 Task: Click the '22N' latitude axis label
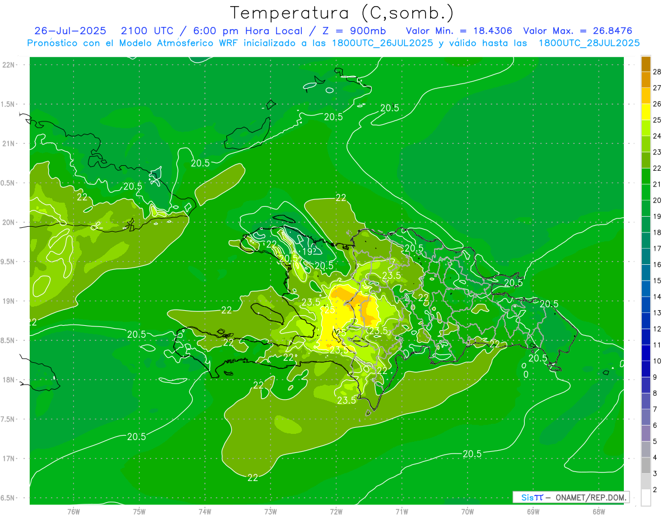[8, 64]
